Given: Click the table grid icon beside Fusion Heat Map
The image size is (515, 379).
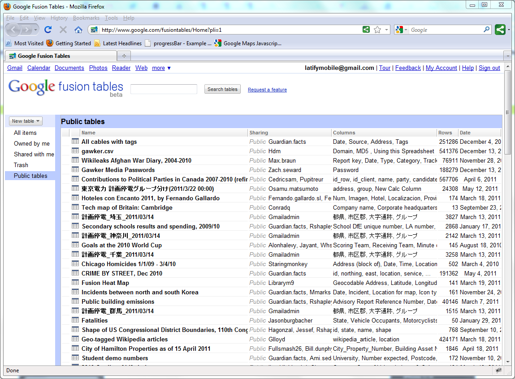Looking at the screenshot, I should [x=74, y=283].
